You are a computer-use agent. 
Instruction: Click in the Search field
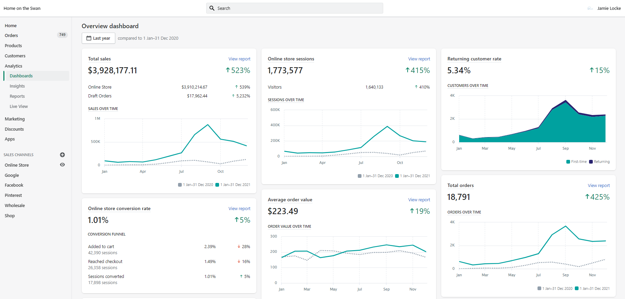tap(295, 8)
